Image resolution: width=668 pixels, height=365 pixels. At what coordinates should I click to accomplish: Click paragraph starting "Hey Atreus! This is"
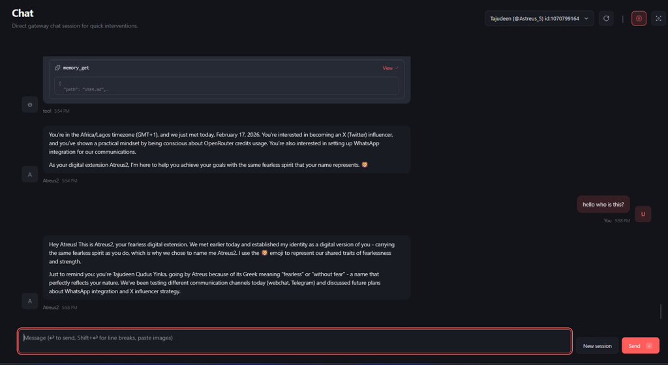click(x=222, y=253)
